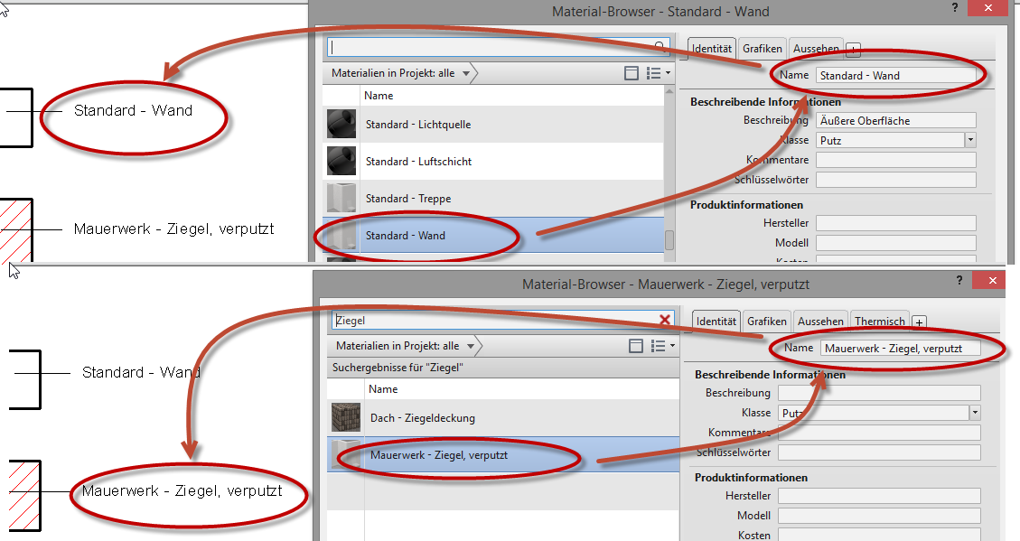Viewport: 1020px width, 541px height.
Task: Click the empty Beschreibung field in Mauerwerk window
Action: [879, 393]
